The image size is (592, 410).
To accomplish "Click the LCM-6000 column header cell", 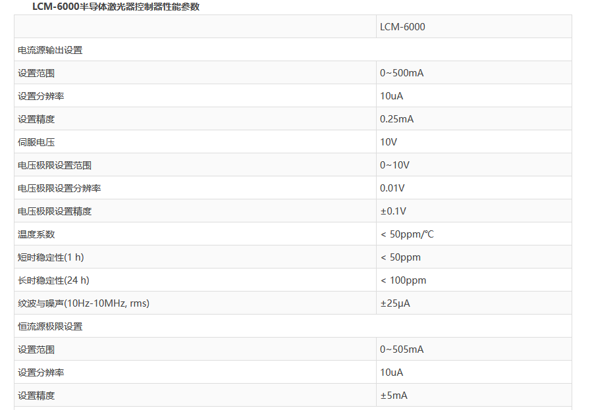I will click(x=402, y=27).
